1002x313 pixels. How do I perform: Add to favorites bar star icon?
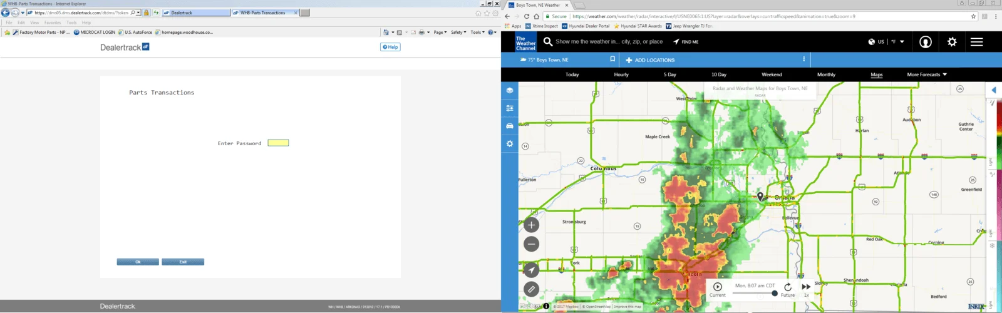7,32
